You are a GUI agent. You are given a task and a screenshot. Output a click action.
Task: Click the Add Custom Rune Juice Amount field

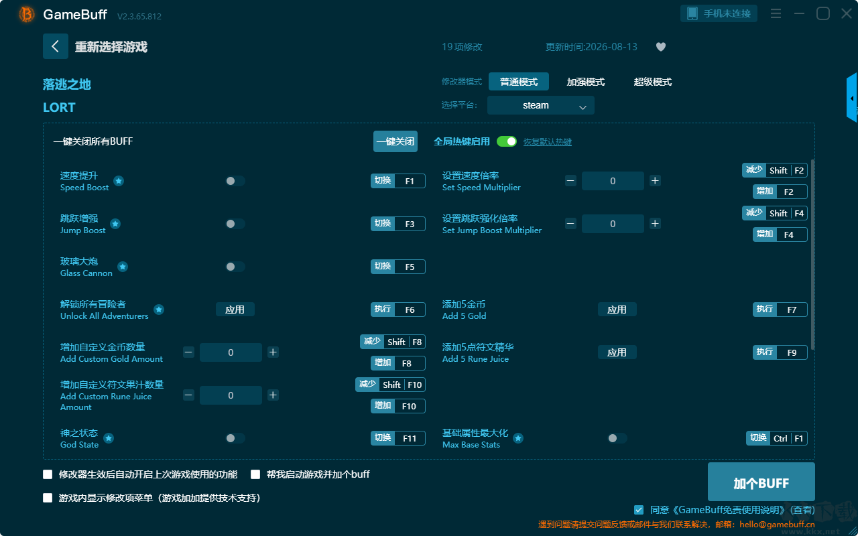[x=231, y=395]
